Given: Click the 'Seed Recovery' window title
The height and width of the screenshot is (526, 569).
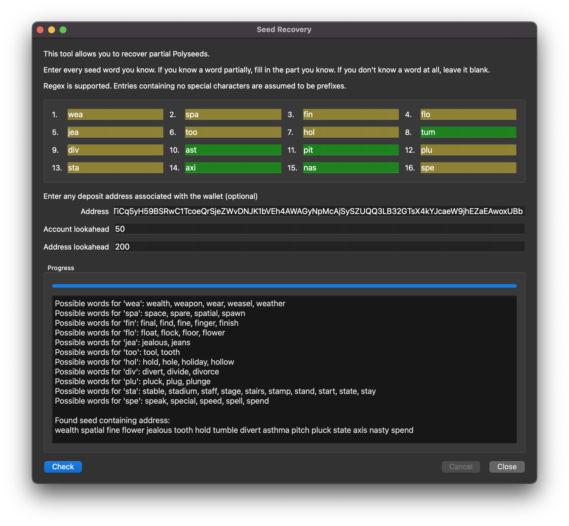Looking at the screenshot, I should tap(284, 30).
